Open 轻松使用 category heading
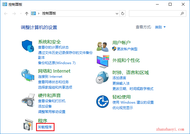Image resolution: width=190 pixels, height=134 pixels. coord(122,97)
